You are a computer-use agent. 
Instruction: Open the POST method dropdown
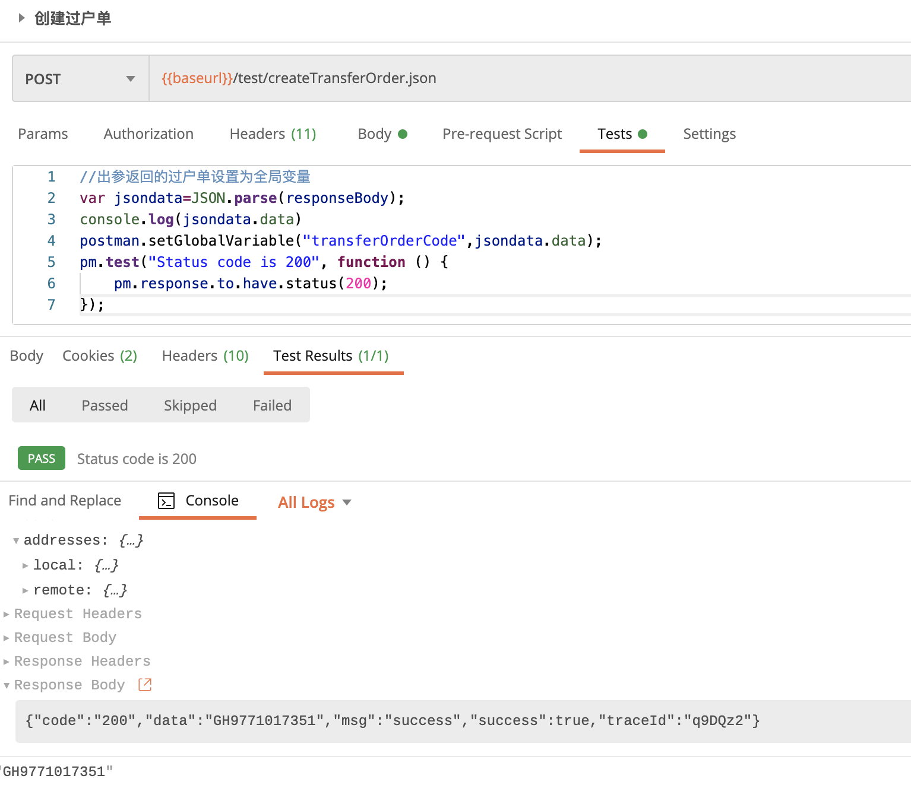point(81,78)
